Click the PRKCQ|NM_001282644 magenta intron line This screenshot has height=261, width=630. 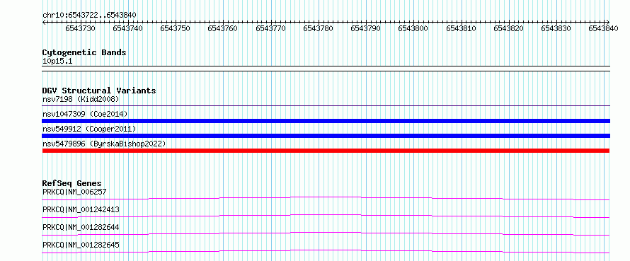coord(326,233)
